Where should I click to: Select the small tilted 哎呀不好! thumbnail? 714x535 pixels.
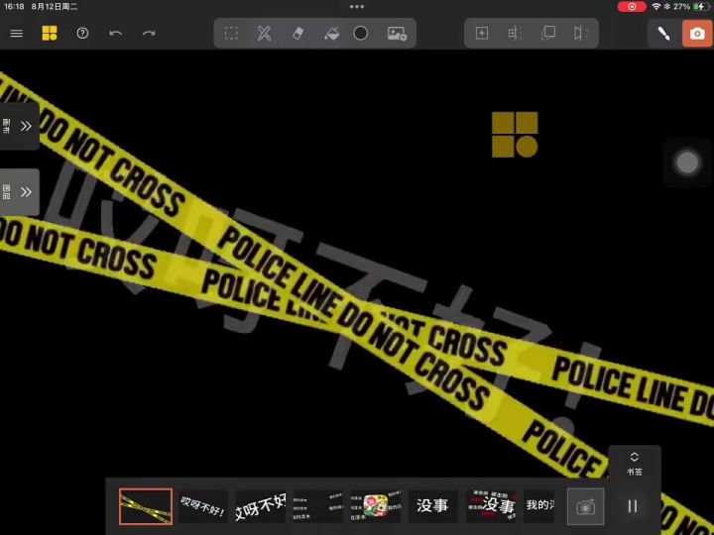[x=202, y=506]
